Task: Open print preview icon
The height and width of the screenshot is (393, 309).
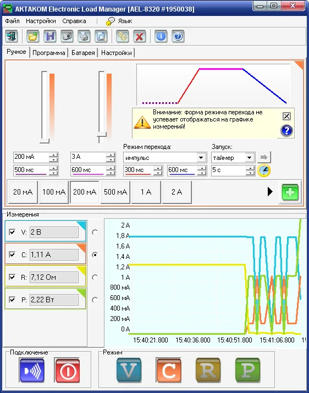Action: tap(101, 36)
